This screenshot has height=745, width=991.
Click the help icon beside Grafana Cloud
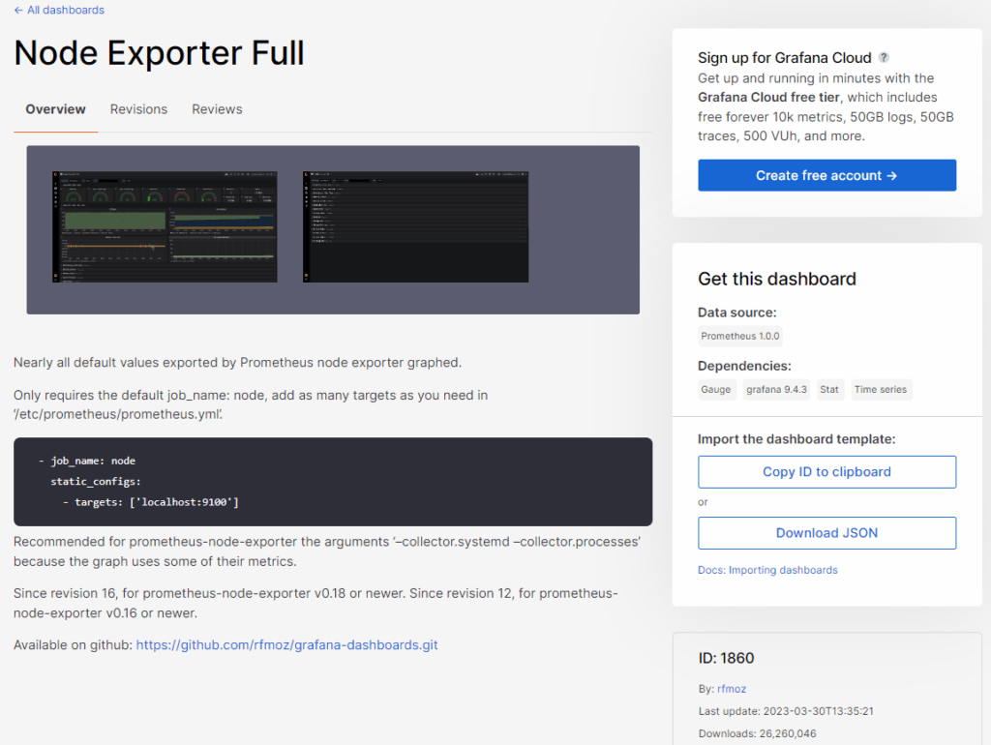885,57
